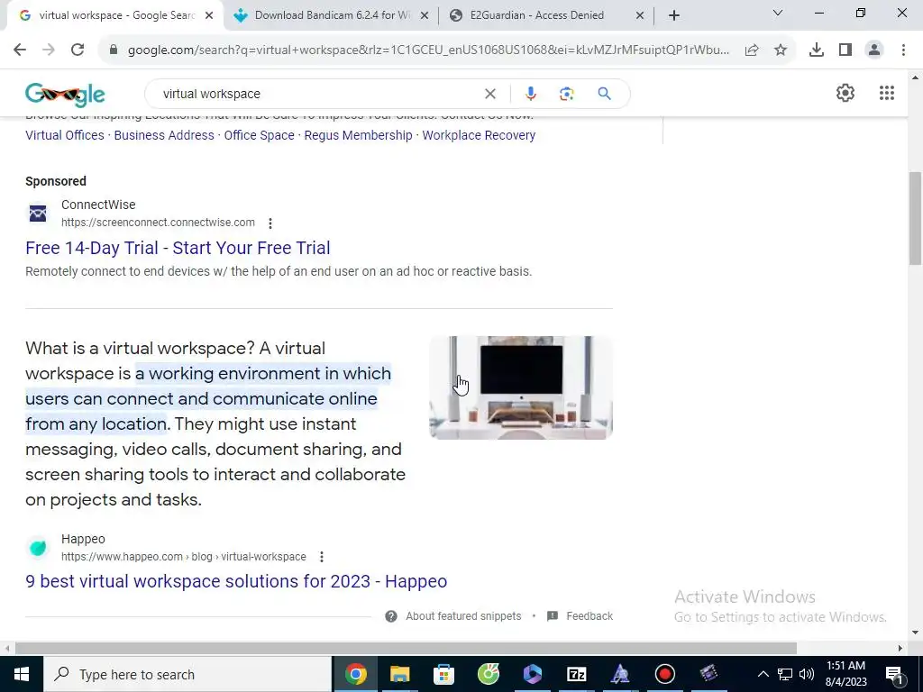Viewport: 923px width, 692px height.
Task: Open Chrome downloads icon
Action: 817,50
